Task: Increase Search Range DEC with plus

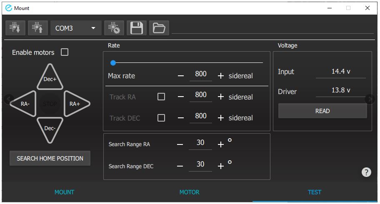Action: tap(220, 166)
